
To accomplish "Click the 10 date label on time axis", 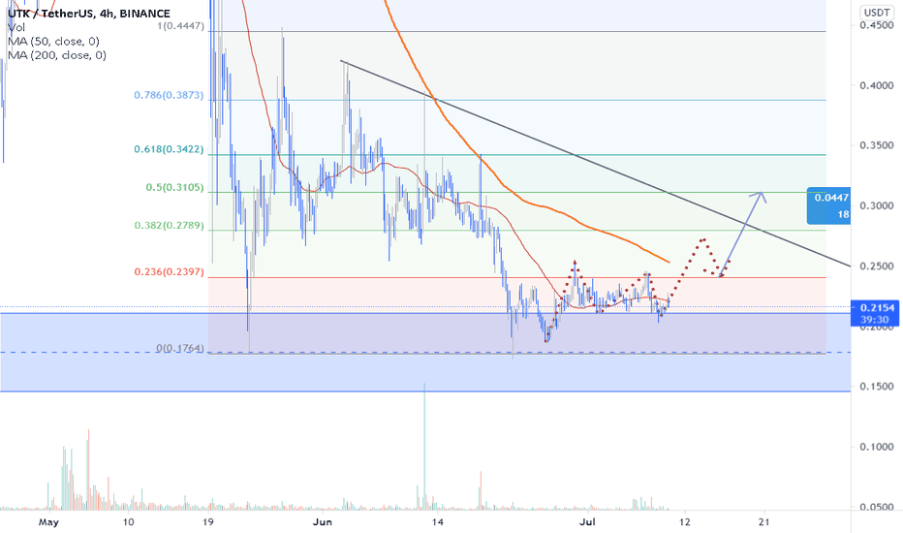I will click(129, 522).
